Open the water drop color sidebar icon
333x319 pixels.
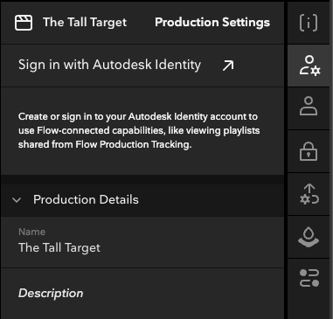point(309,237)
